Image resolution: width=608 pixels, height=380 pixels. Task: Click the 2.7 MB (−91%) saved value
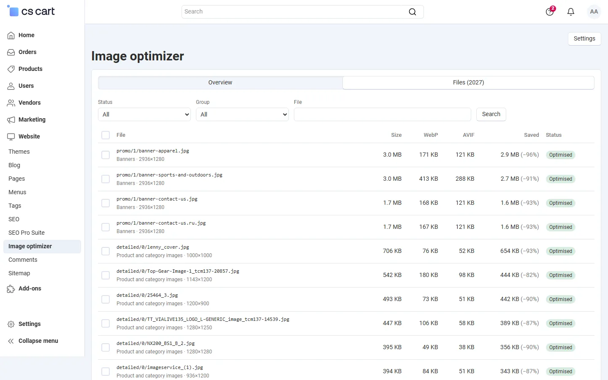(520, 179)
